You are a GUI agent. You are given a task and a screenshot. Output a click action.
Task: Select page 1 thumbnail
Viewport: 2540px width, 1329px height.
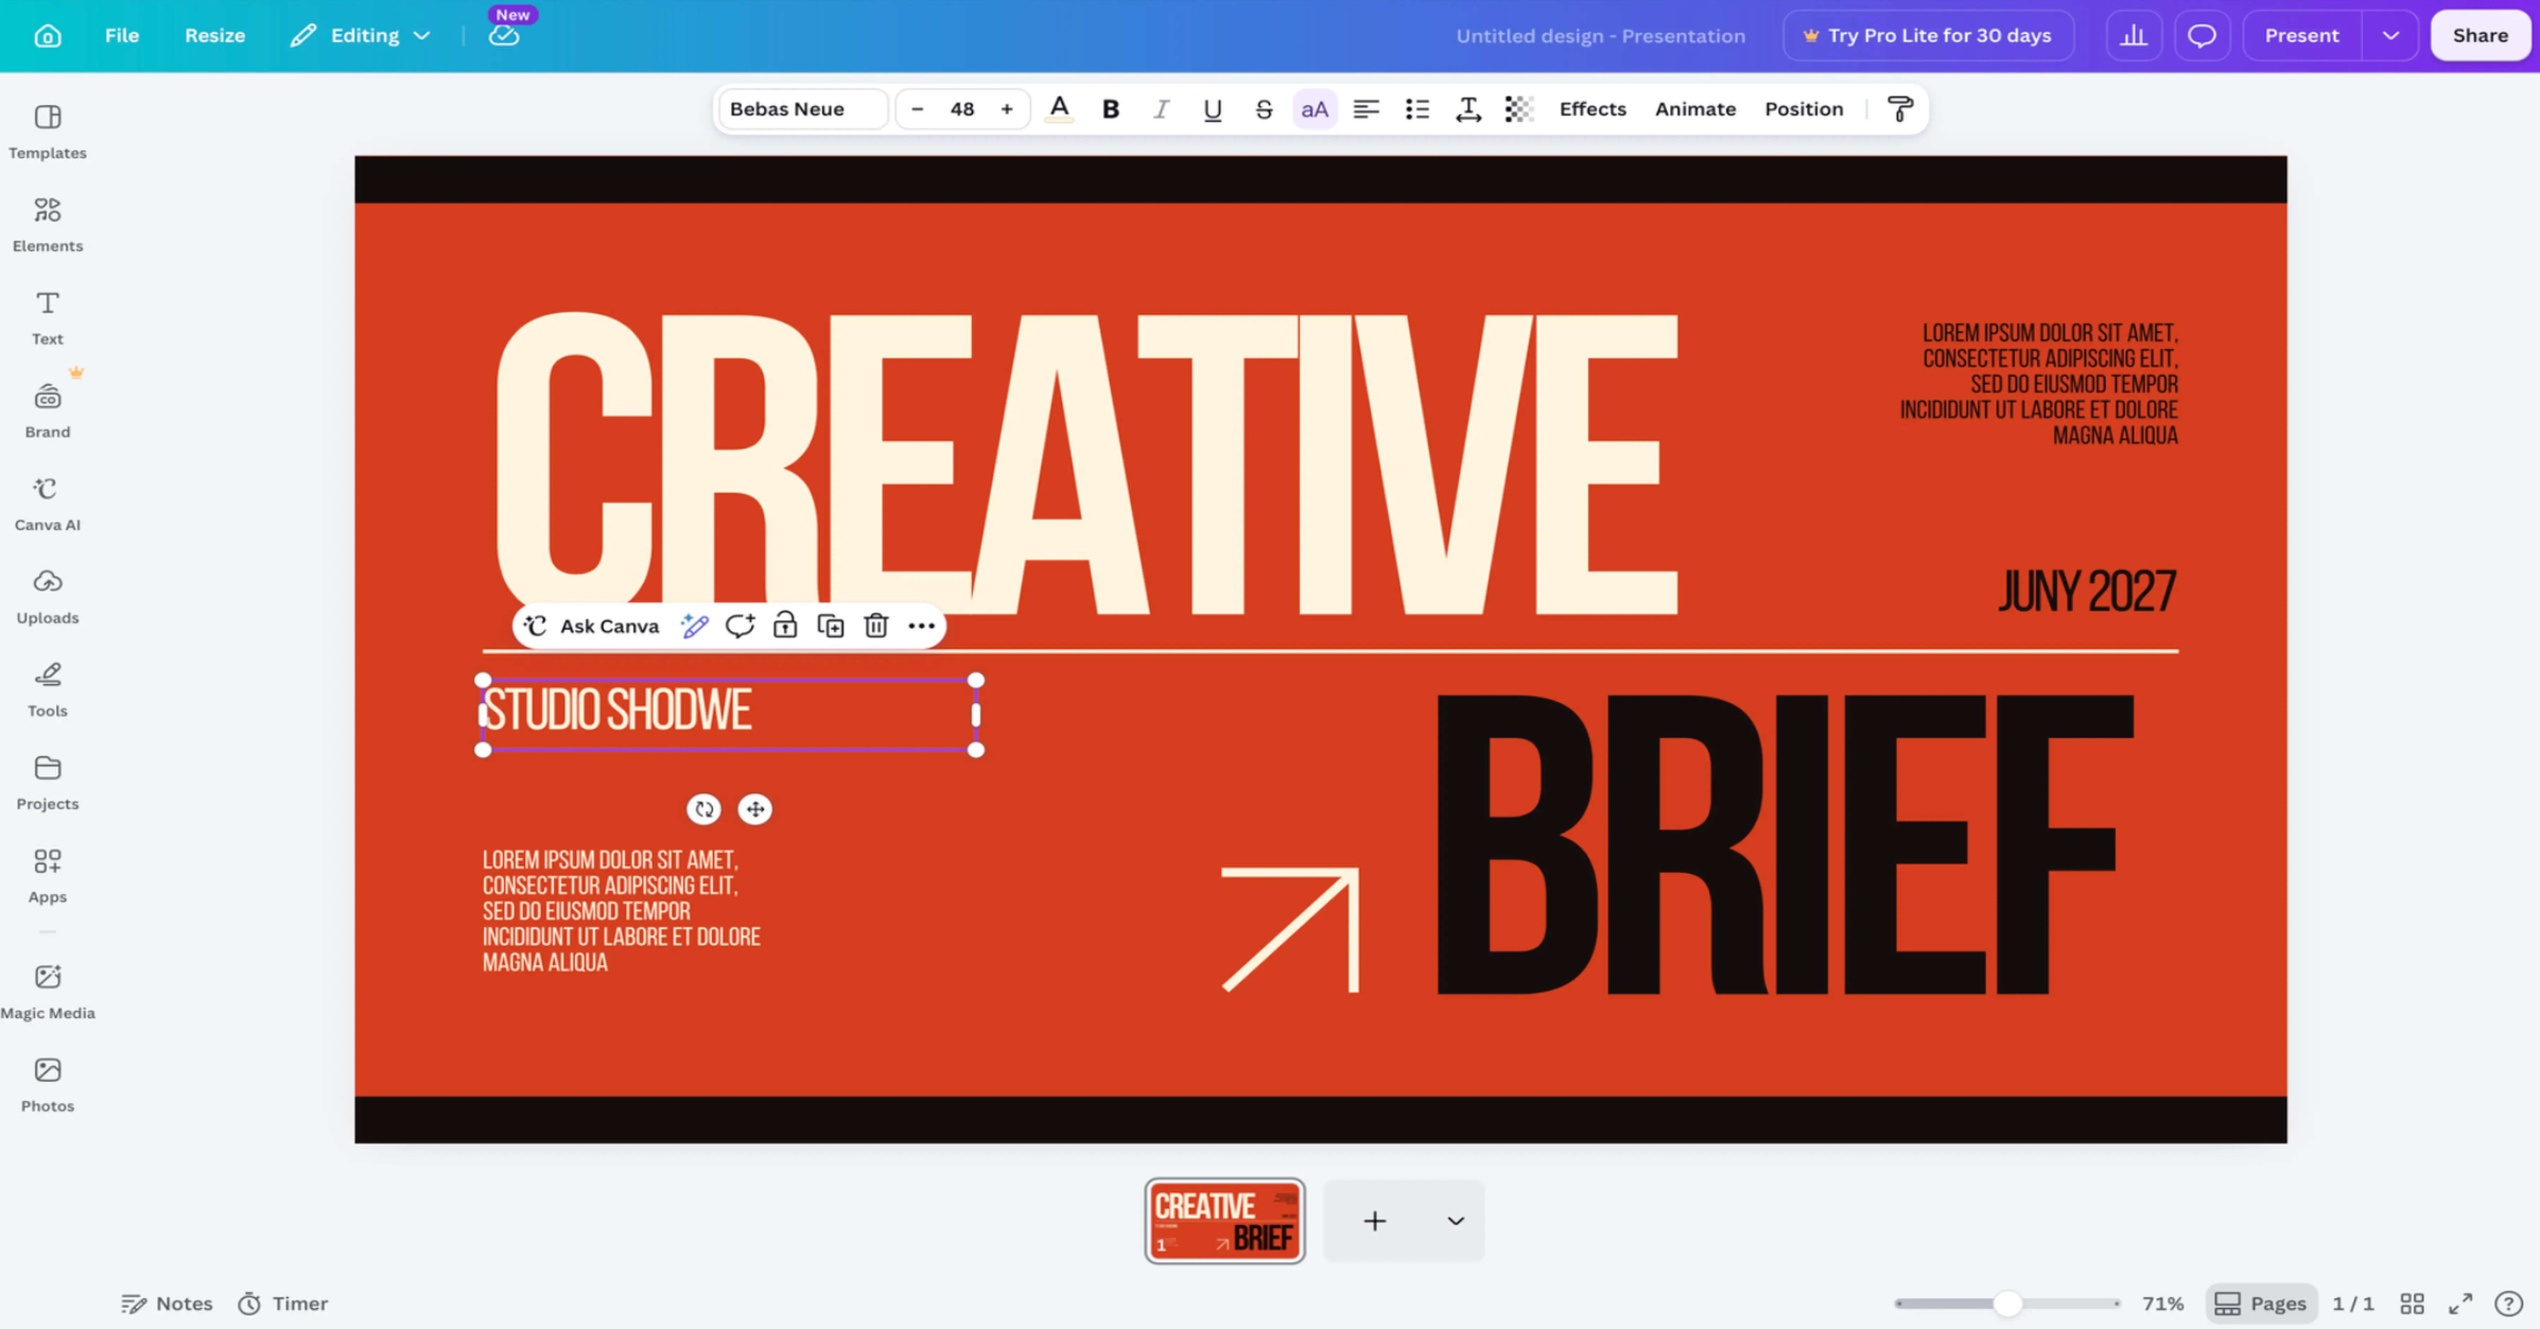coord(1224,1221)
